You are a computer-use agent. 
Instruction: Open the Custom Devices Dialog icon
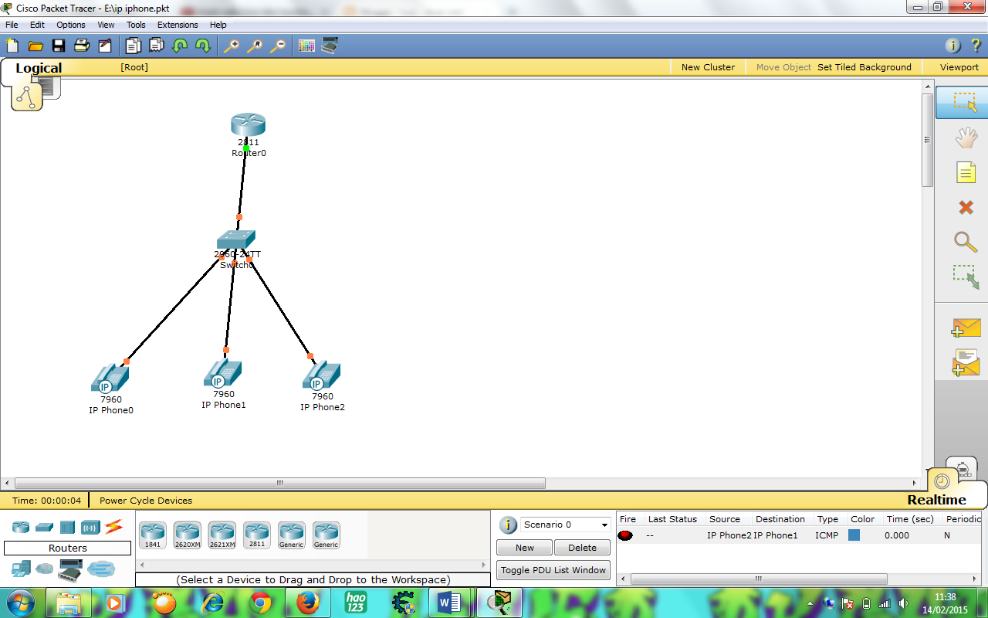pyautogui.click(x=330, y=46)
